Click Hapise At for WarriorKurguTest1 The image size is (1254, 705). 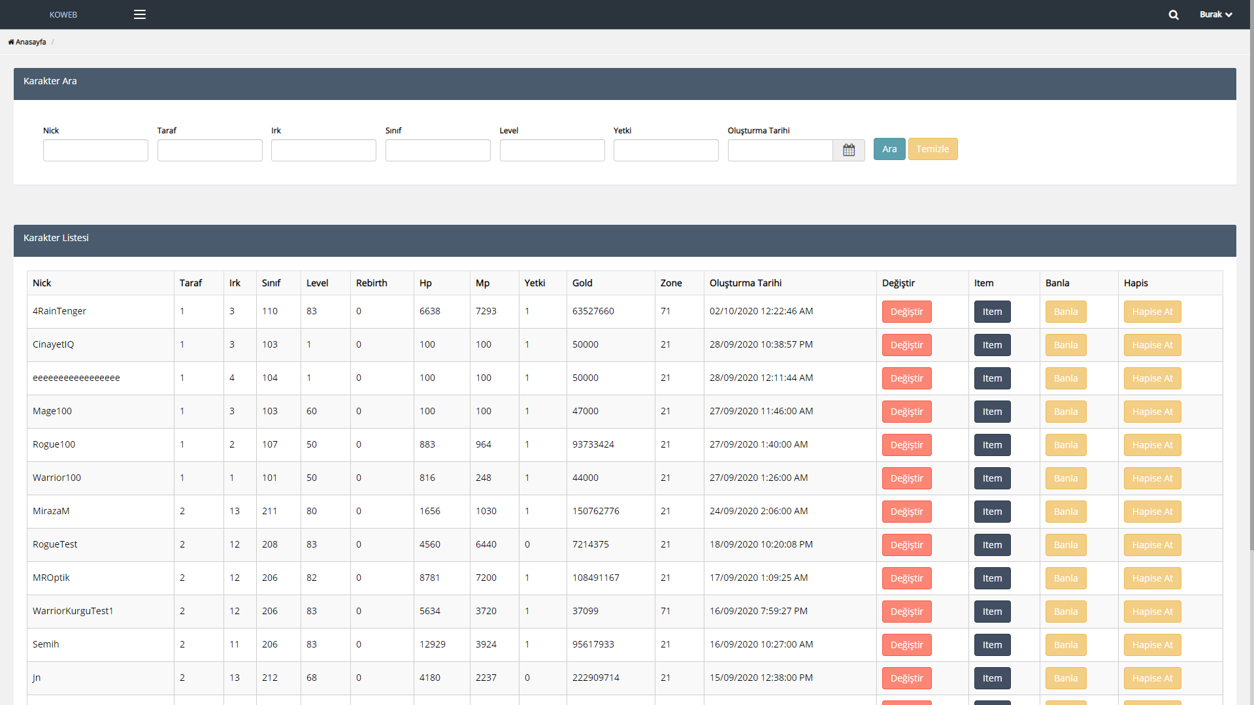pyautogui.click(x=1152, y=612)
